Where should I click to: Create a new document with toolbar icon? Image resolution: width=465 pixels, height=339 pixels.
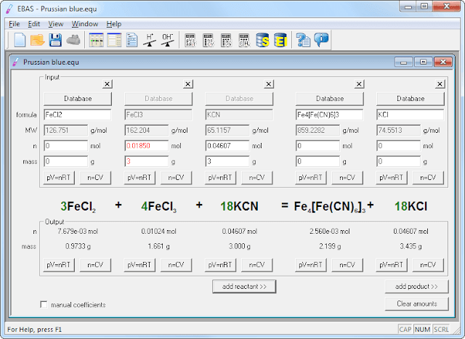(x=20, y=40)
